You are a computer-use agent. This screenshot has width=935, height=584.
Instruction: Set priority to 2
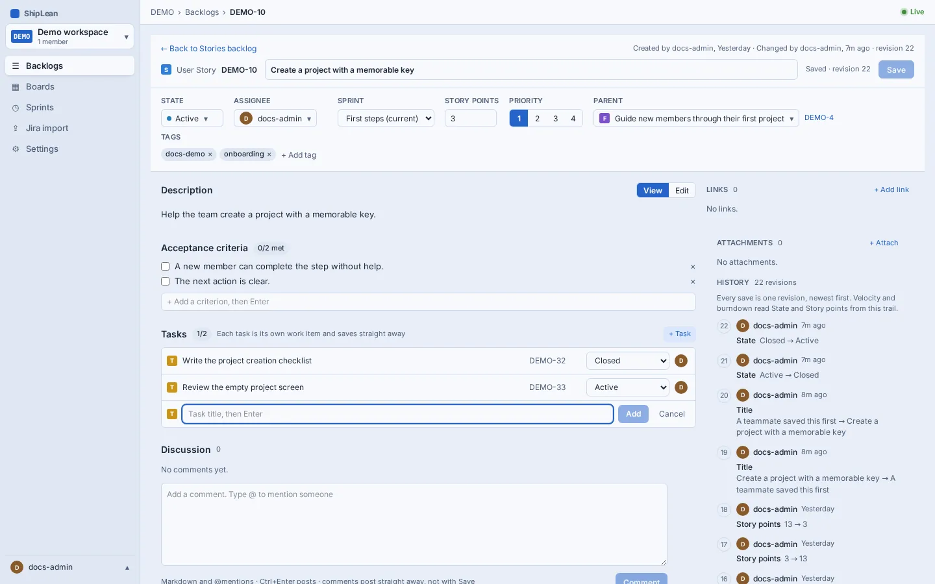pyautogui.click(x=537, y=118)
